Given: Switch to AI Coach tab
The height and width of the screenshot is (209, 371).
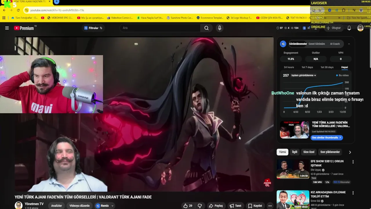Looking at the screenshot, I should click(x=335, y=44).
